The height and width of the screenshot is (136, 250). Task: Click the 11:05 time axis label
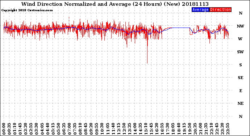click(x=108, y=129)
